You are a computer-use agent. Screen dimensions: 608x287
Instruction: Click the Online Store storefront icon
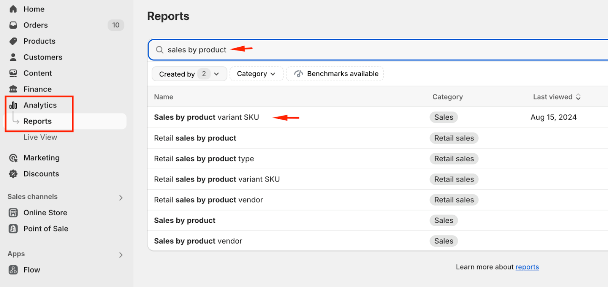click(x=13, y=213)
